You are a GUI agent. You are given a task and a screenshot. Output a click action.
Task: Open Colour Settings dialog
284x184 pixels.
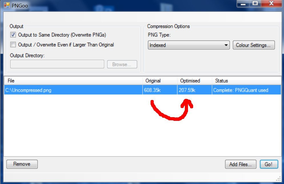pyautogui.click(x=254, y=45)
